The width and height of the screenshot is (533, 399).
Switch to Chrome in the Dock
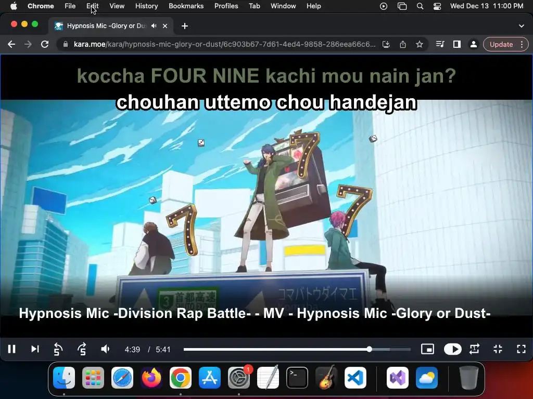[181, 378]
